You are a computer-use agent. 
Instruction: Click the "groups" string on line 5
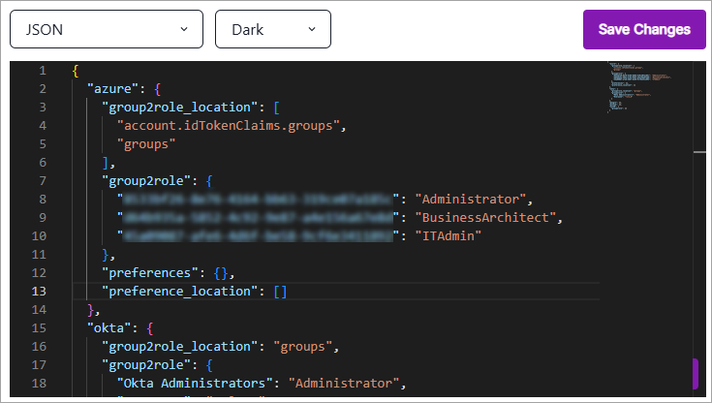tap(146, 143)
